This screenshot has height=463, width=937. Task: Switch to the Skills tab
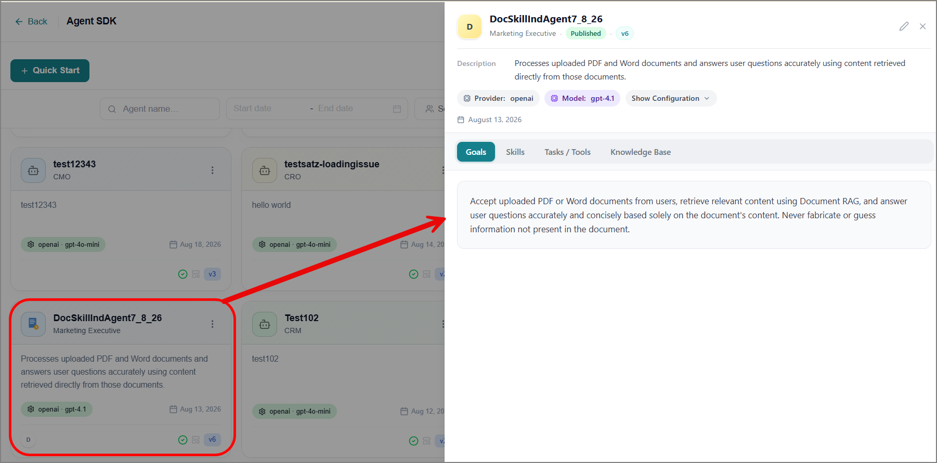pos(515,152)
